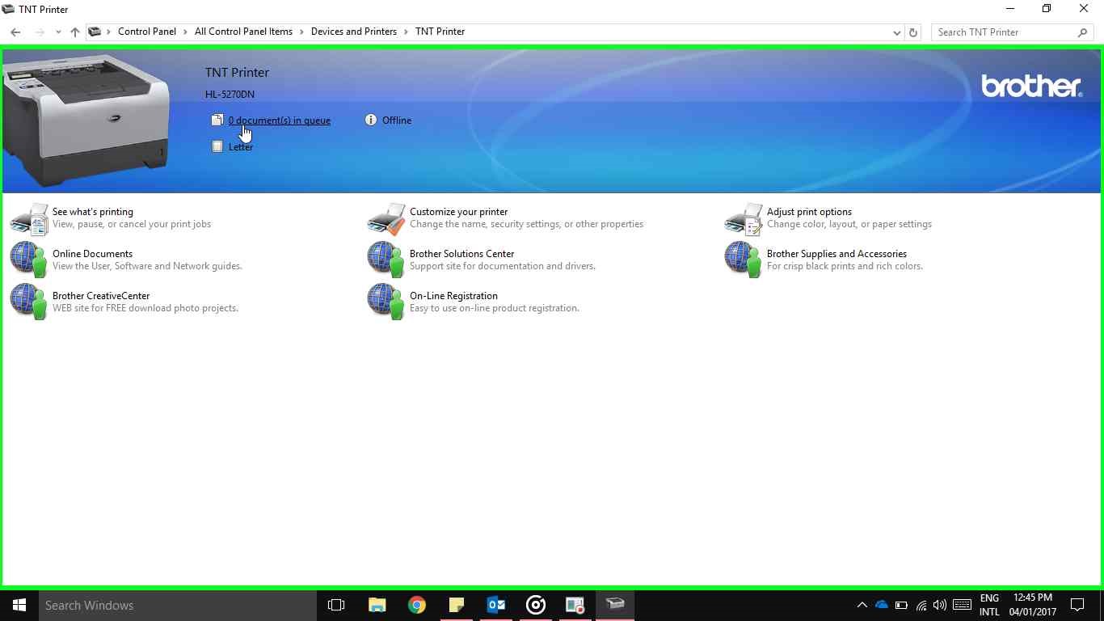Open the See what's printing printer icon
This screenshot has width=1104, height=621.
[29, 218]
